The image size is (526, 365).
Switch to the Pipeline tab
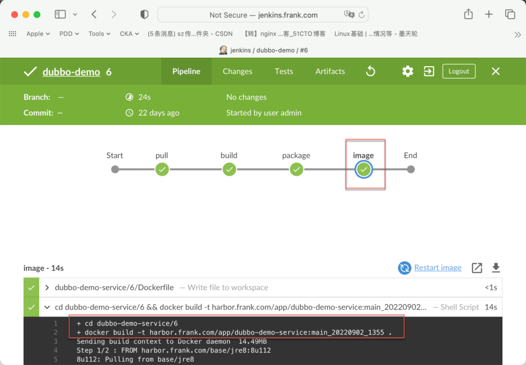(186, 71)
